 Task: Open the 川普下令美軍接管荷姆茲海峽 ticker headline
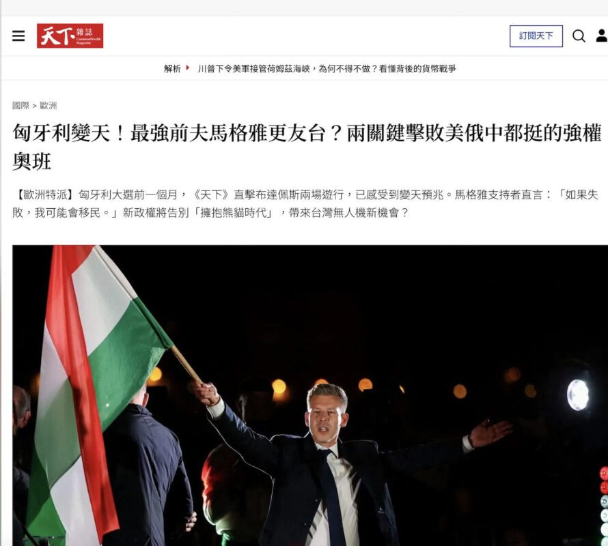[x=327, y=68]
